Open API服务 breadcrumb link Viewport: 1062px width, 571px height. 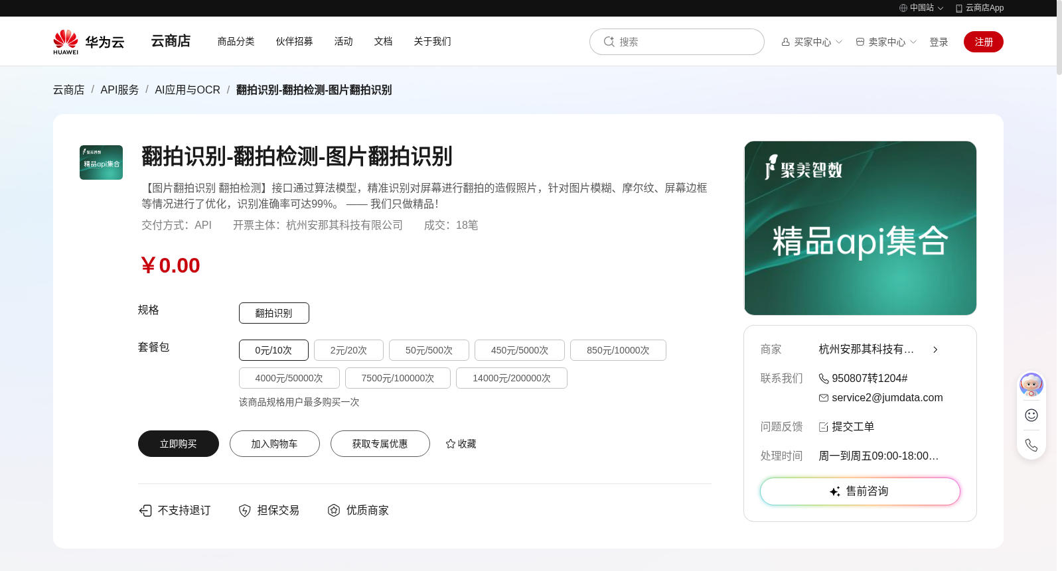pyautogui.click(x=120, y=90)
